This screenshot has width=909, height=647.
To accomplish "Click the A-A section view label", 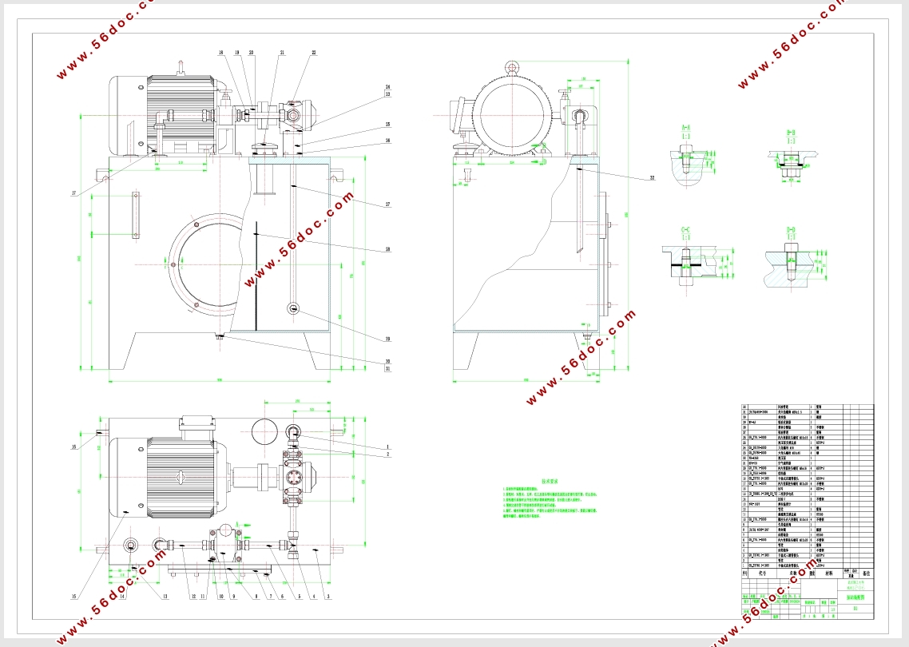I will pos(686,128).
